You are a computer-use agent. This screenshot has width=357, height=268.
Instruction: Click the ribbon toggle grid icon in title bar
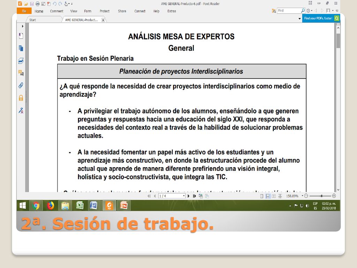(310, 3)
